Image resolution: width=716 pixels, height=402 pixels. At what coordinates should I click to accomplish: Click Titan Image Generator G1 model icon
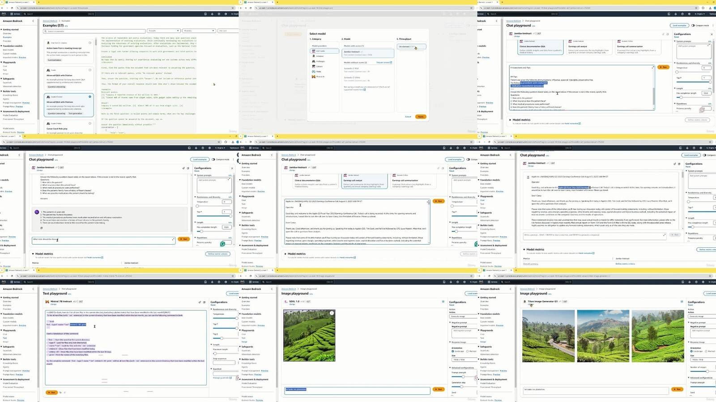[525, 302]
